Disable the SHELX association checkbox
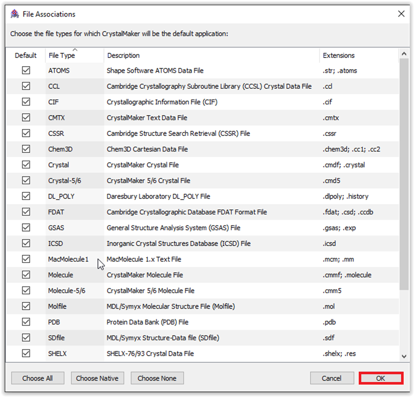The image size is (414, 397). (26, 353)
